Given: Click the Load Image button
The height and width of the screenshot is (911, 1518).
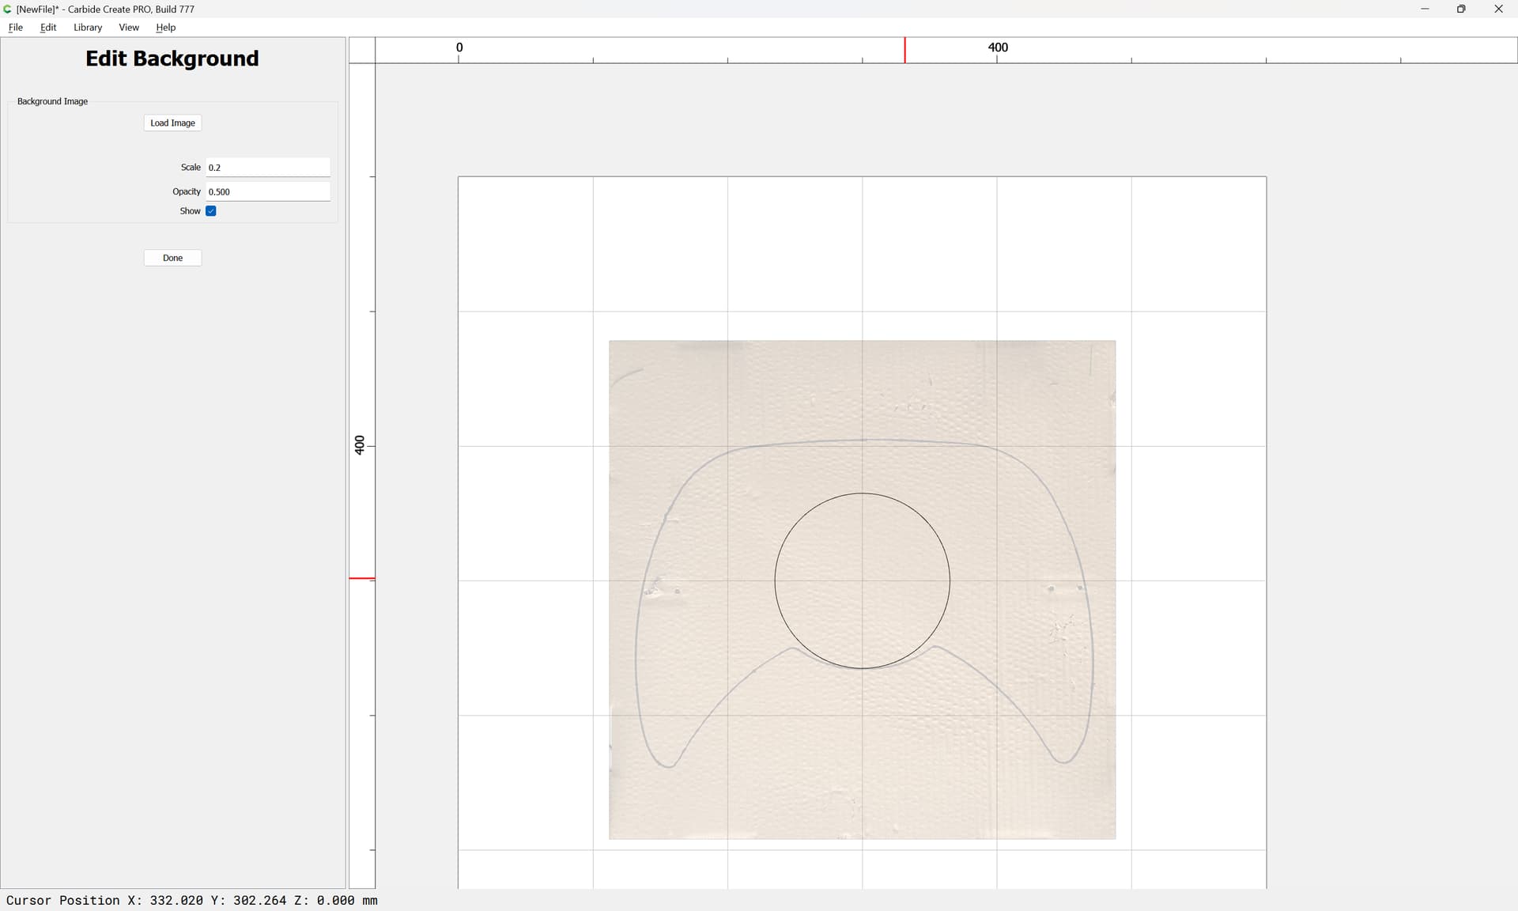Looking at the screenshot, I should (172, 123).
